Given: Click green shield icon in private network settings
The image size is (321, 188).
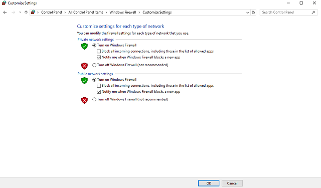Looking at the screenshot, I should pyautogui.click(x=84, y=46).
